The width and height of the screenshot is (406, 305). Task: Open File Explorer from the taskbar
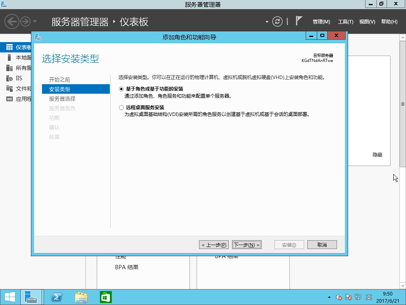click(81, 297)
